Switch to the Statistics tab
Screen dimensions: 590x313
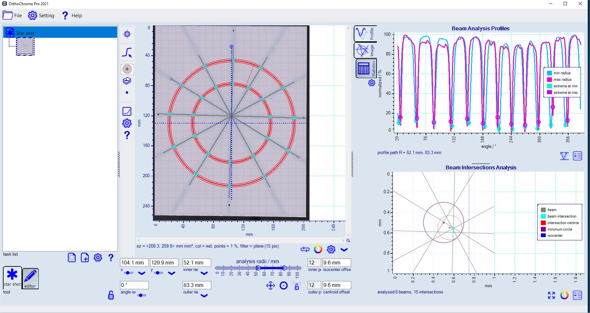[366, 68]
